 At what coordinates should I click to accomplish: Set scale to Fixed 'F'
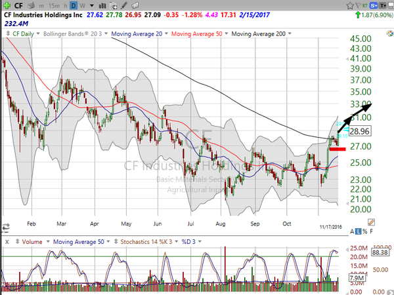(372, 231)
